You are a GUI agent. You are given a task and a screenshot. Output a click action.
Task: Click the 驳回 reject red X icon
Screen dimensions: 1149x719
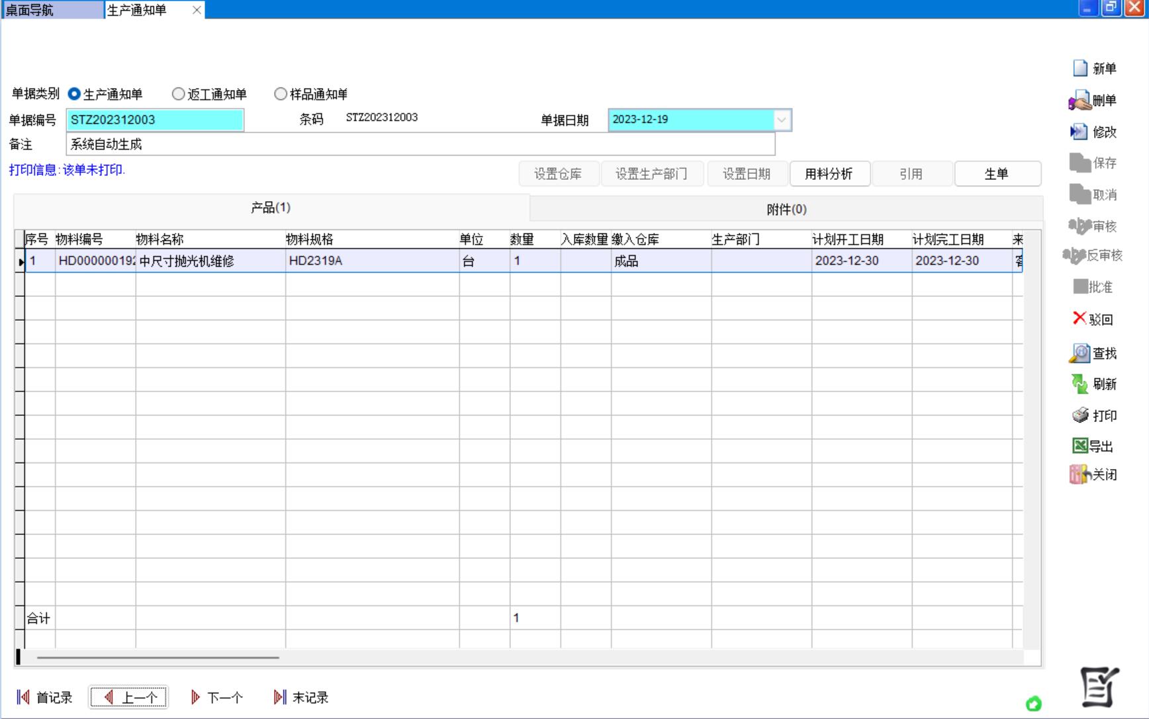tap(1080, 319)
